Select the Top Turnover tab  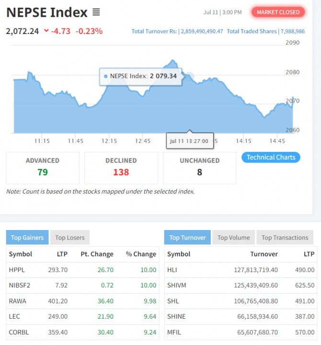tap(187, 237)
